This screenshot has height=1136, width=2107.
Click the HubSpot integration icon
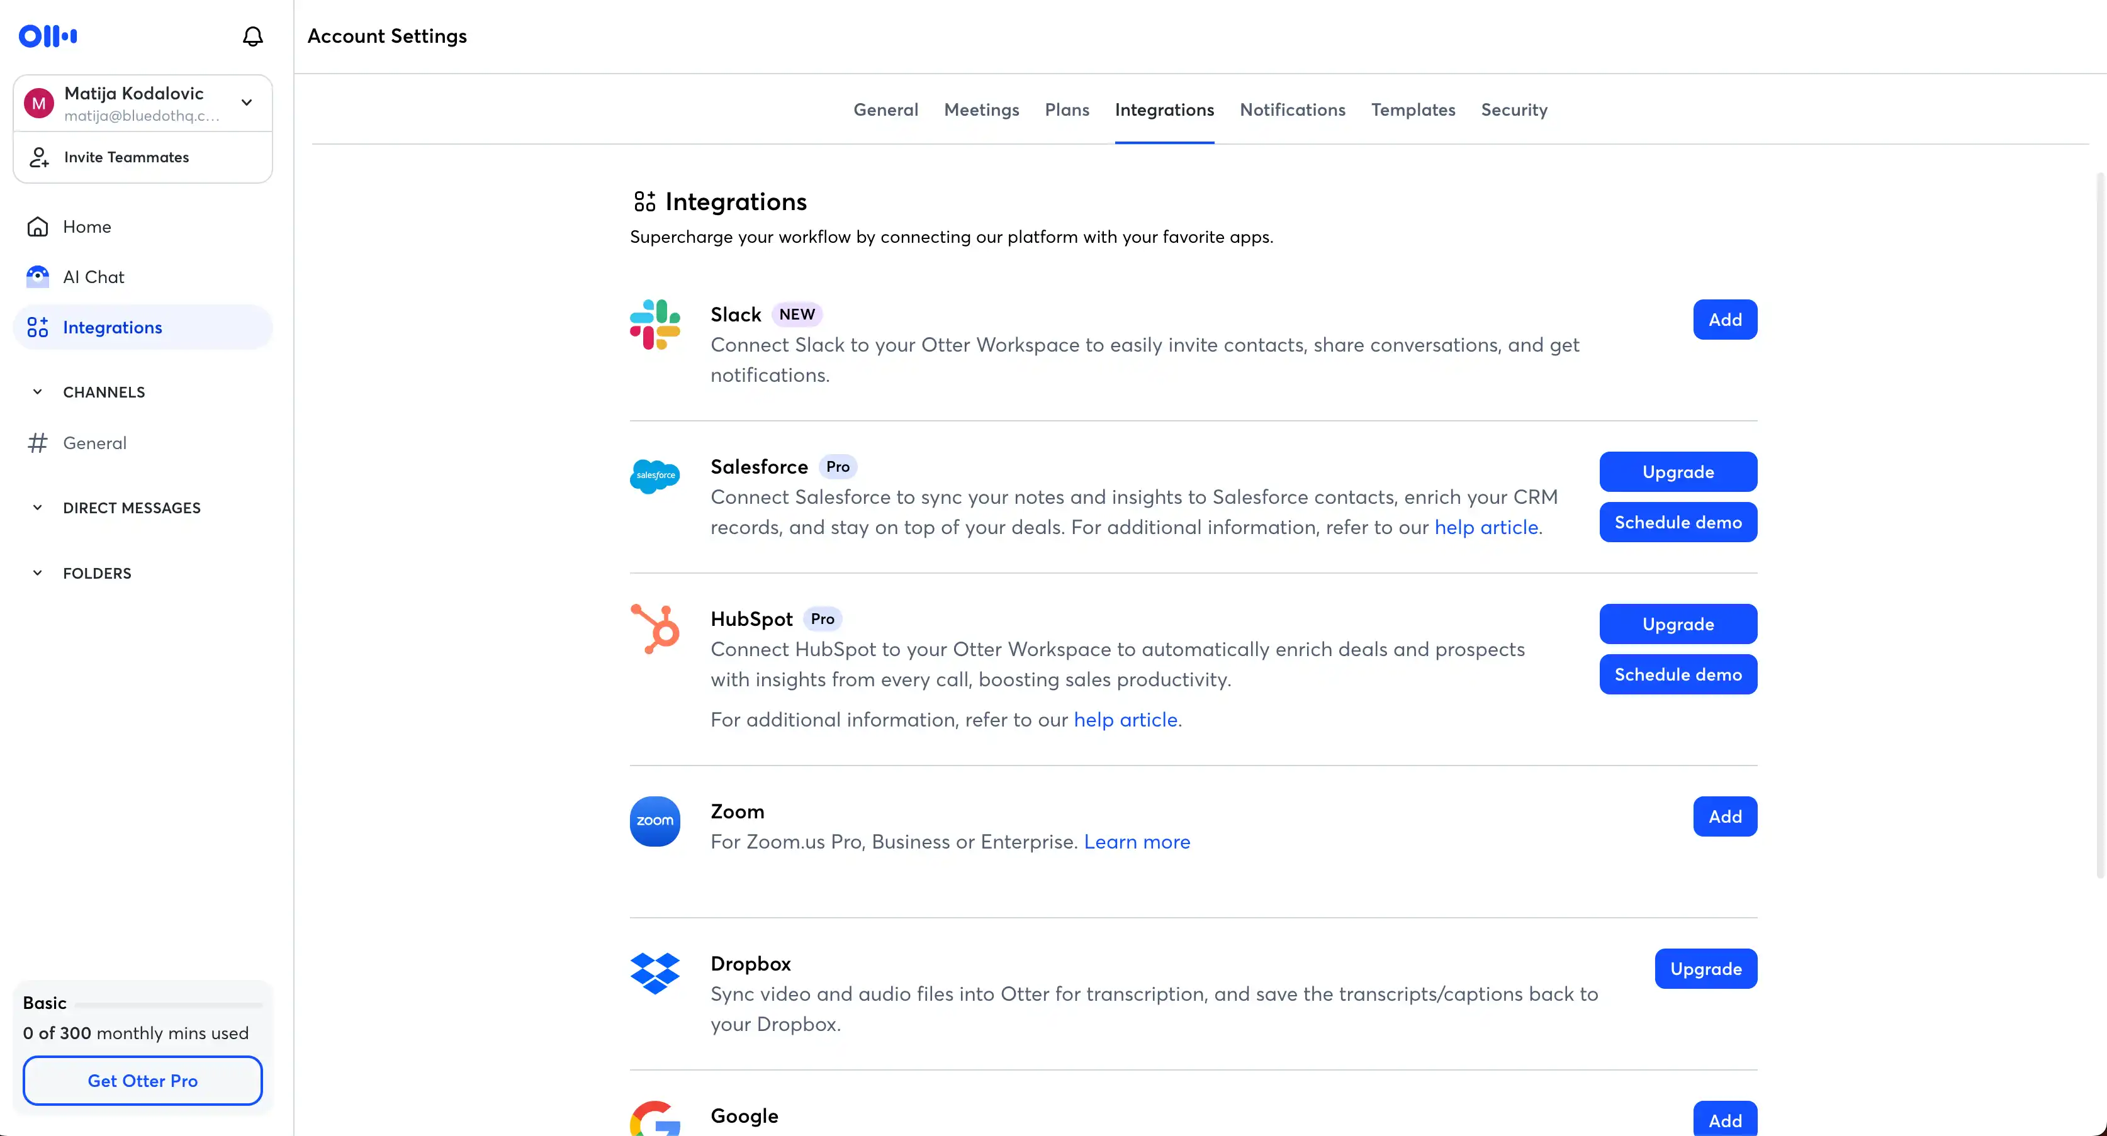point(655,628)
